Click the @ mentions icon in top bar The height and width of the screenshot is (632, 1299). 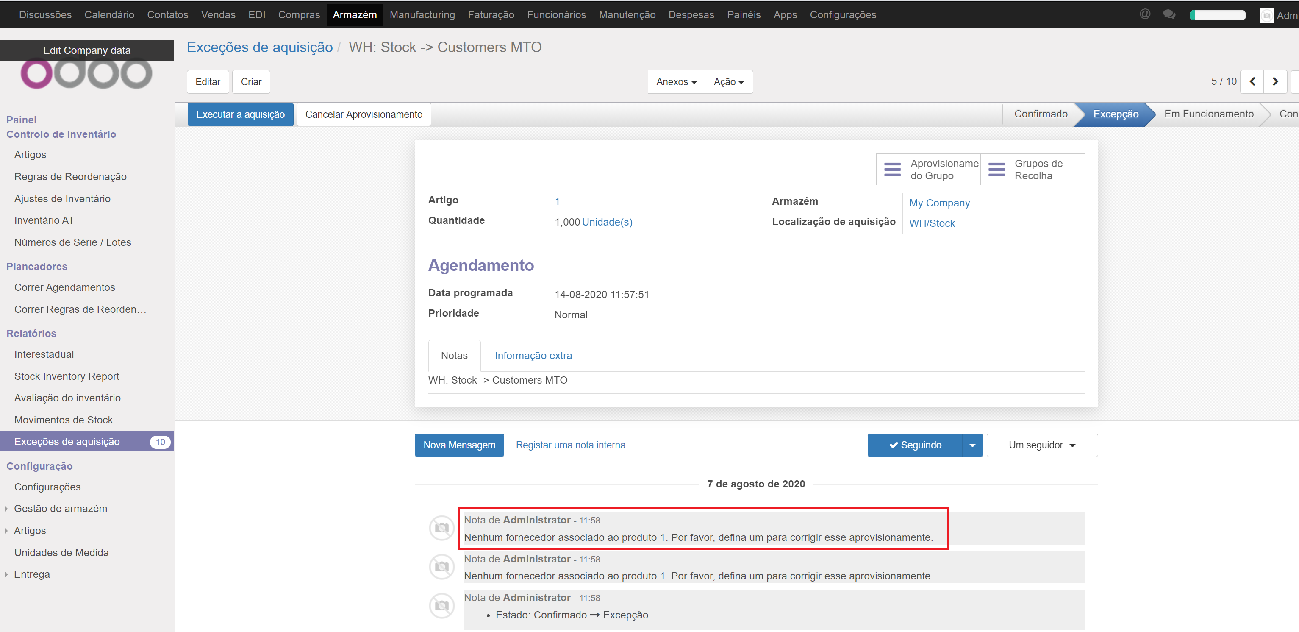point(1145,14)
